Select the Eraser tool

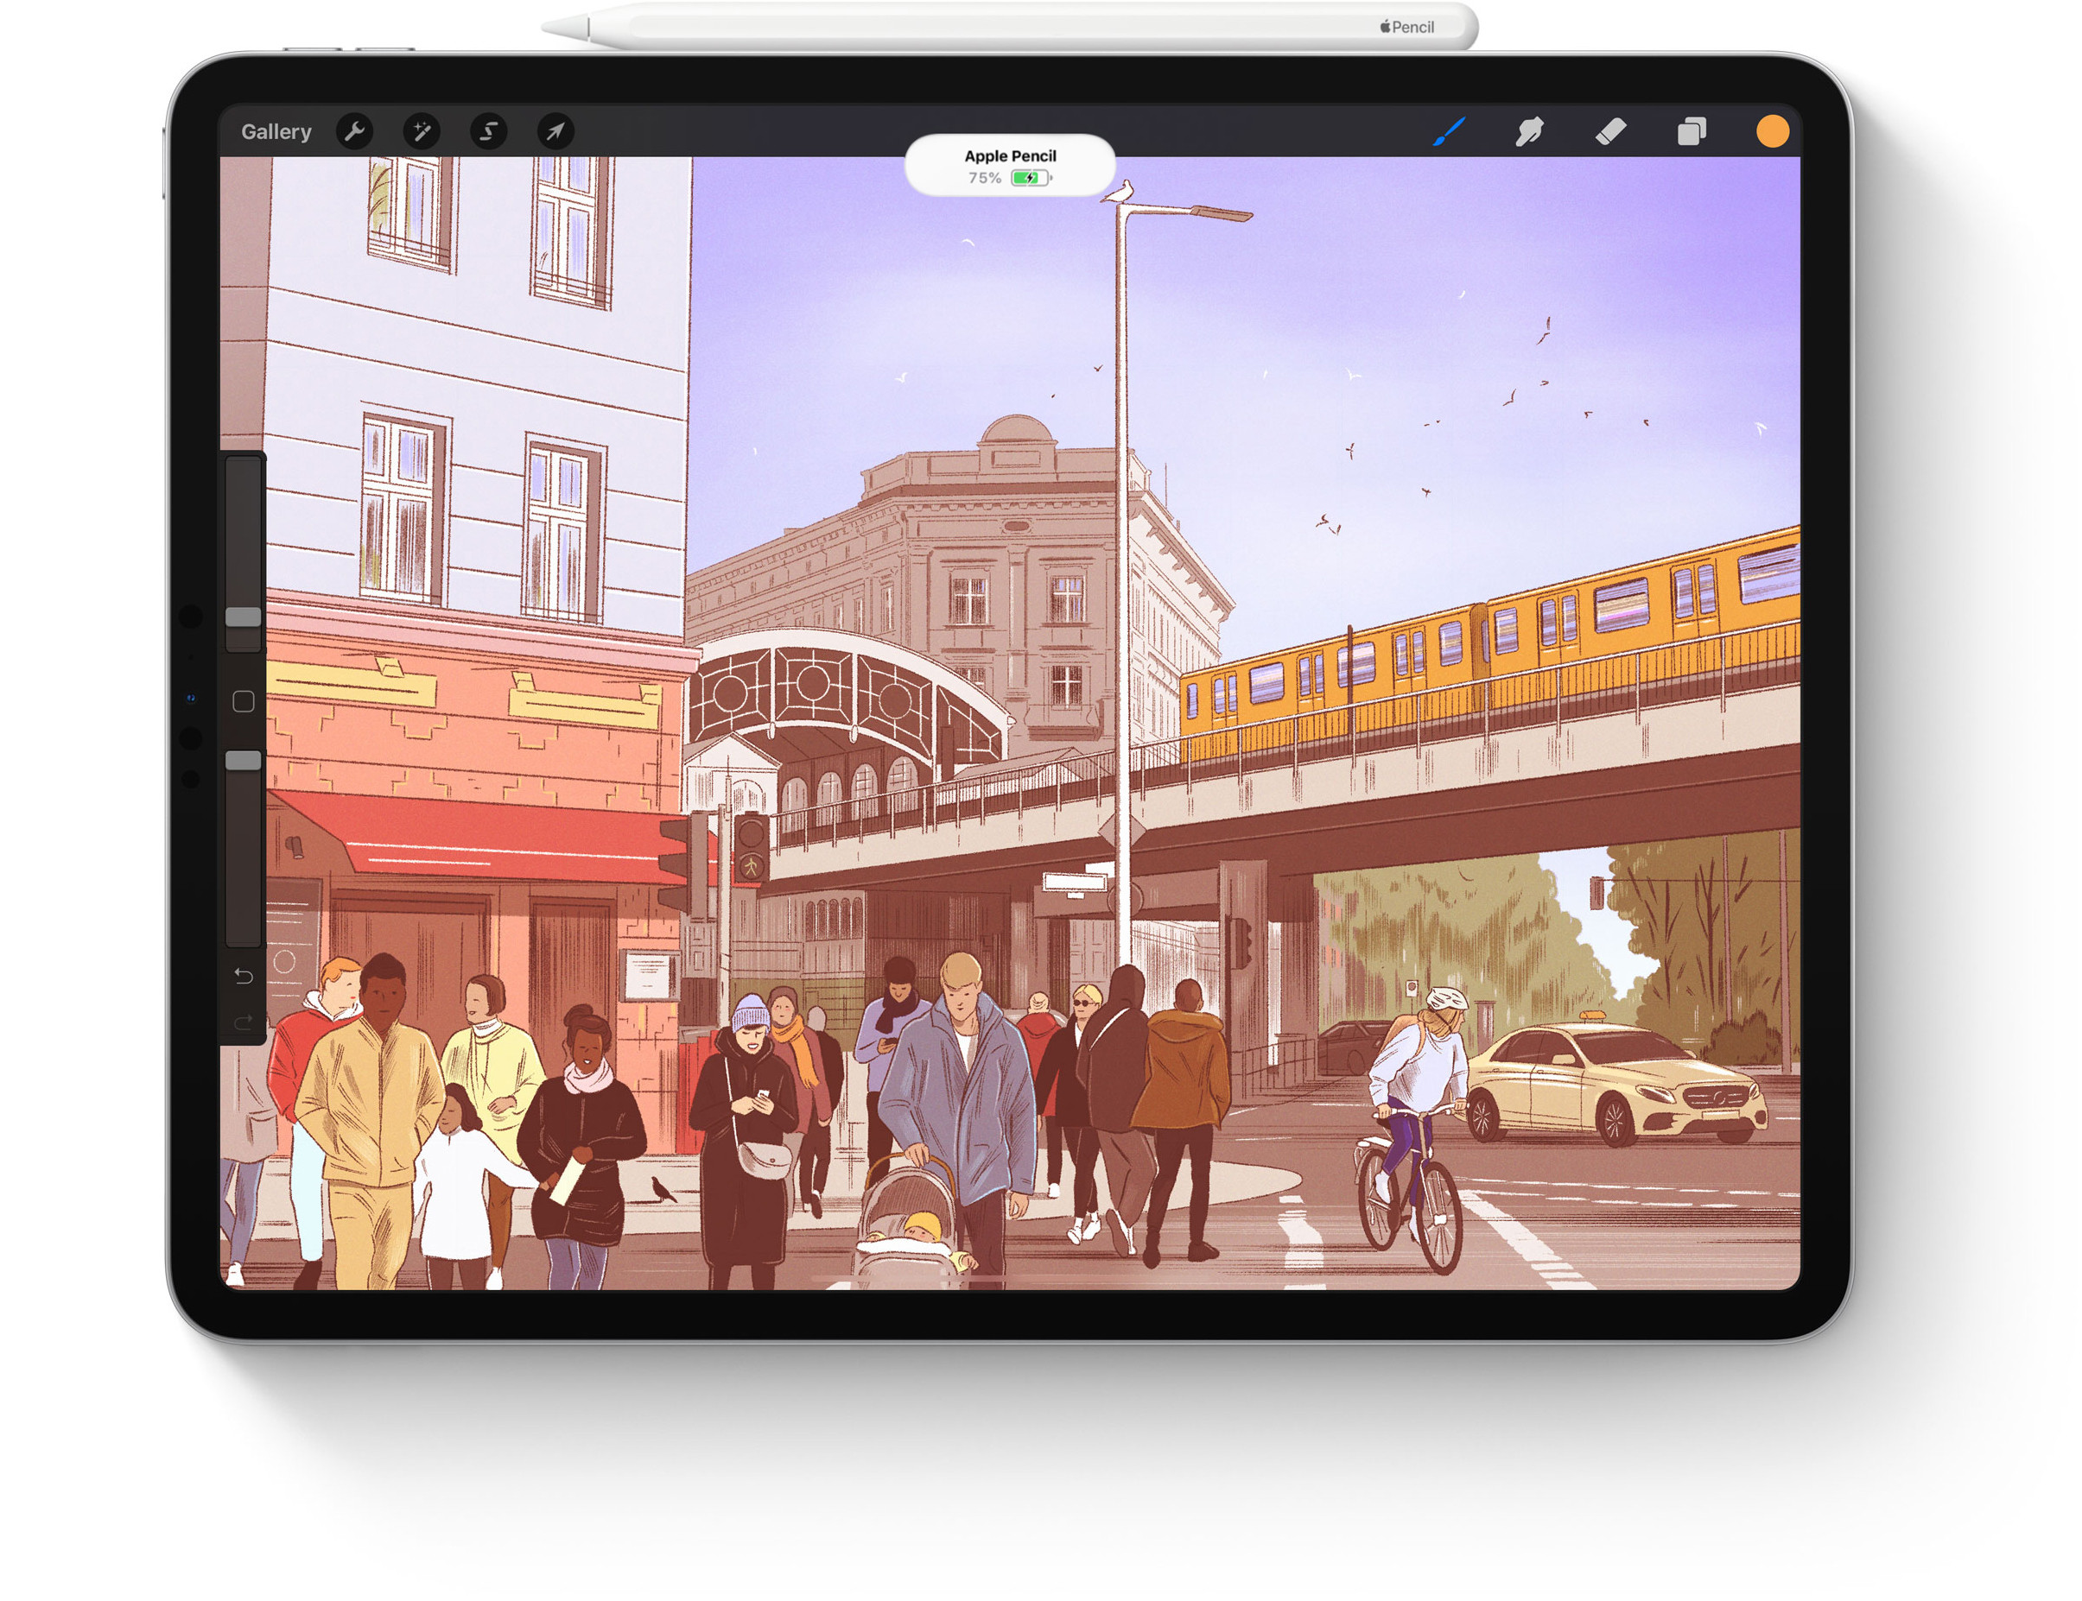pyautogui.click(x=1611, y=131)
